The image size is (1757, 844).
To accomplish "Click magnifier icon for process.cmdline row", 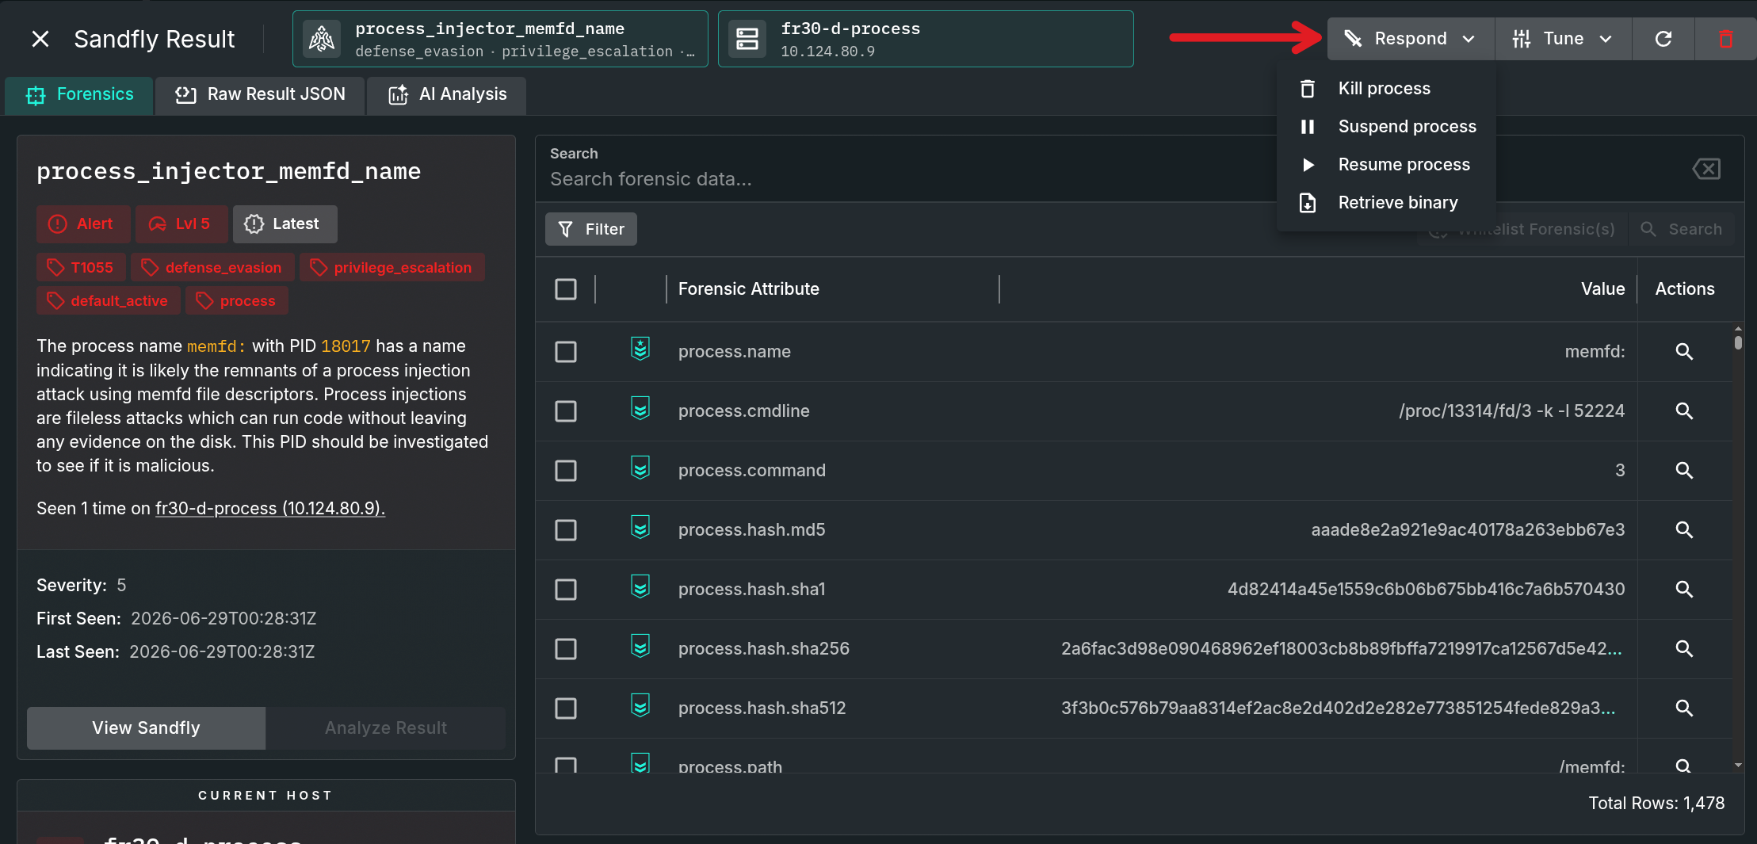I will pyautogui.click(x=1684, y=411).
